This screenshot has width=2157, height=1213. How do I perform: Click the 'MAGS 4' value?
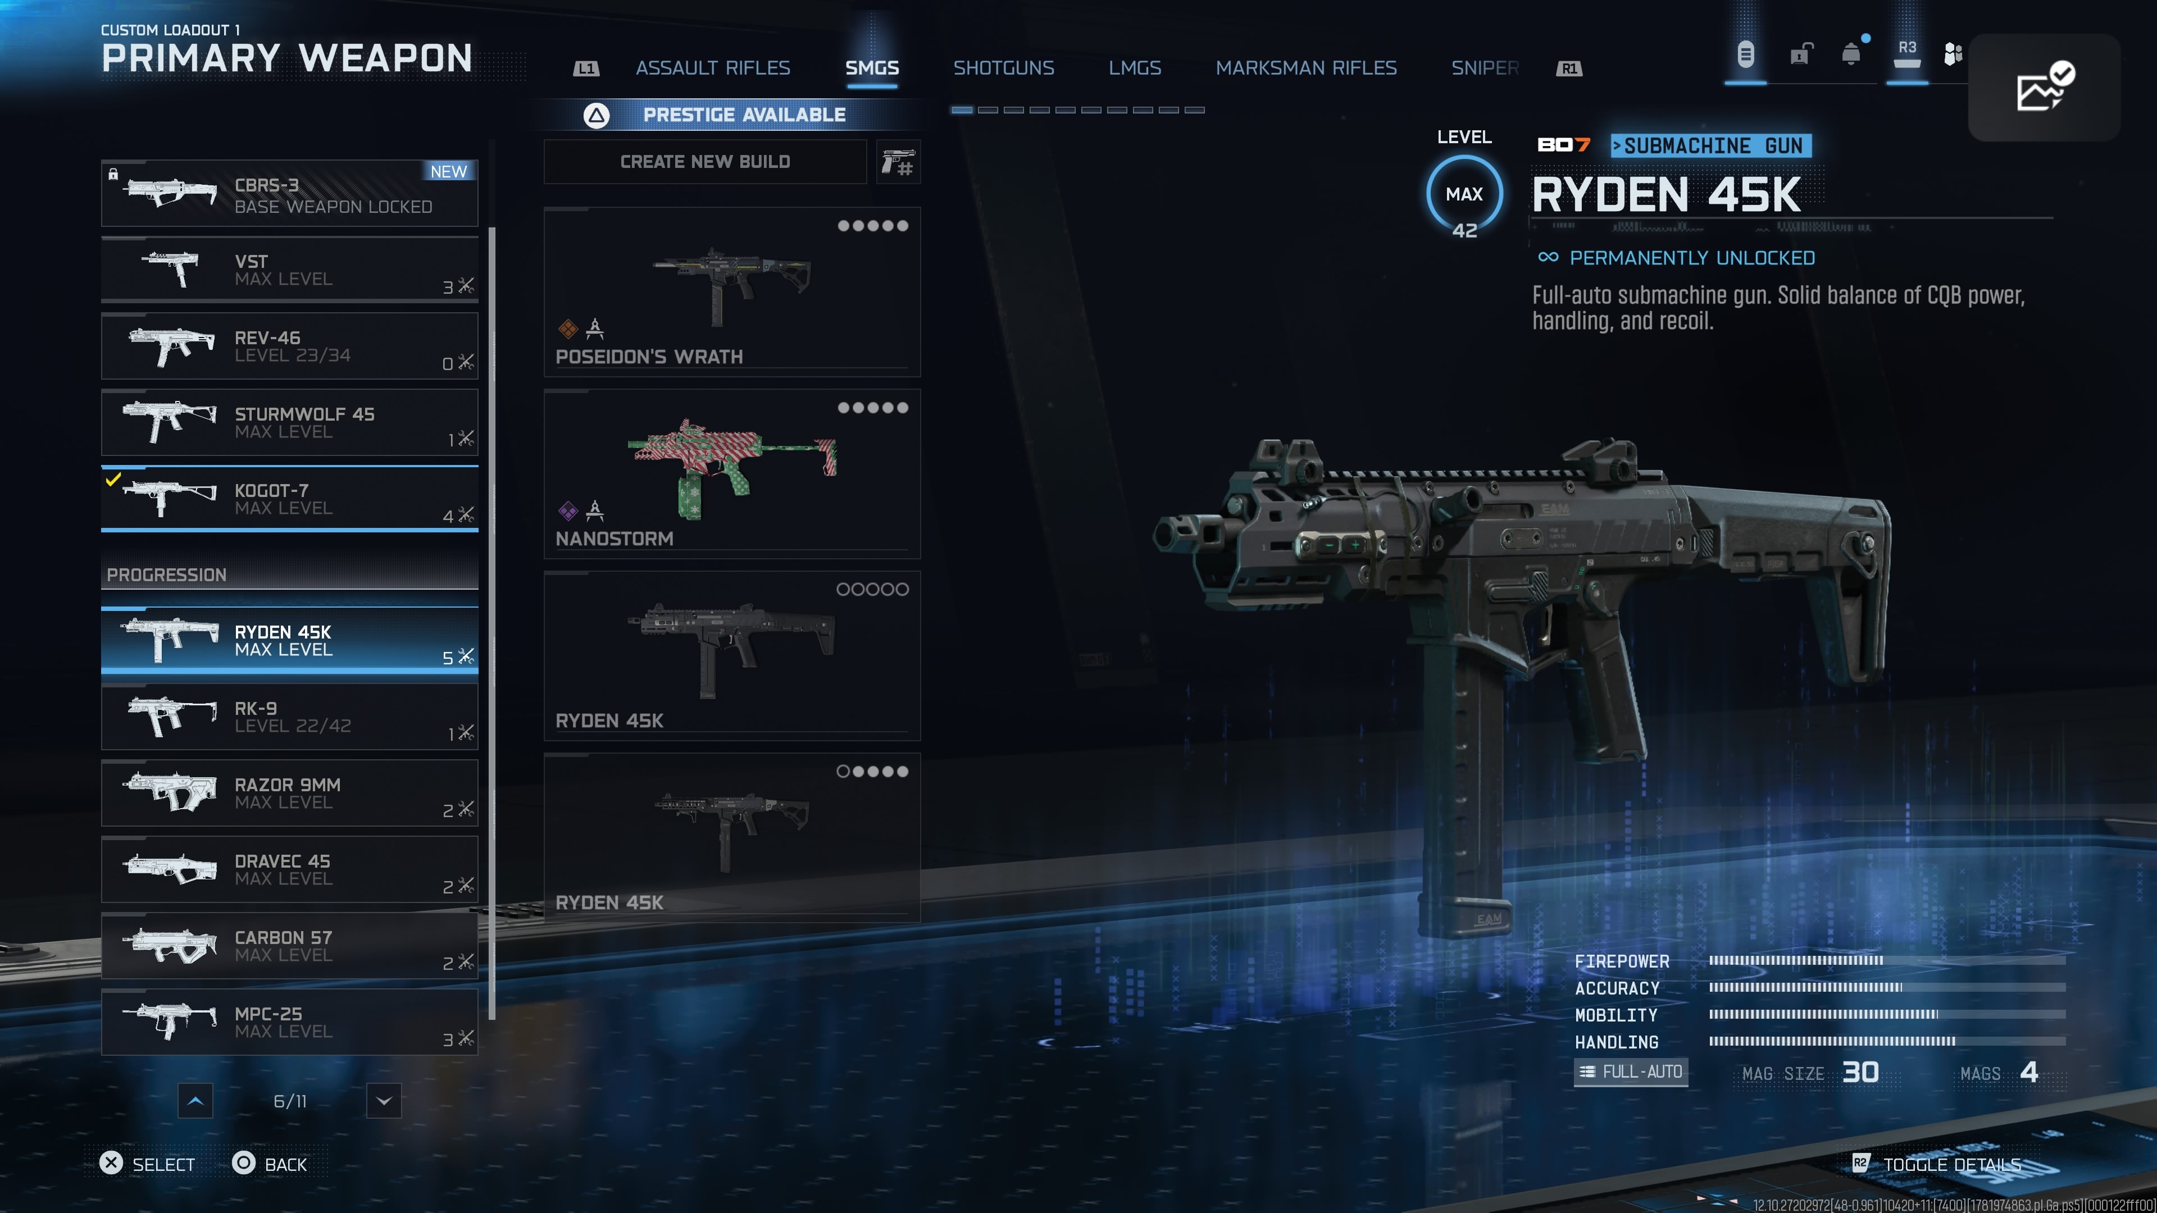click(2000, 1073)
